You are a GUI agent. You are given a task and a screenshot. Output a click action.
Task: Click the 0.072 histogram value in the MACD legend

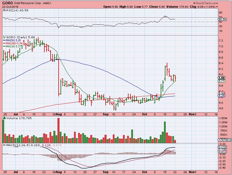click(x=57, y=145)
